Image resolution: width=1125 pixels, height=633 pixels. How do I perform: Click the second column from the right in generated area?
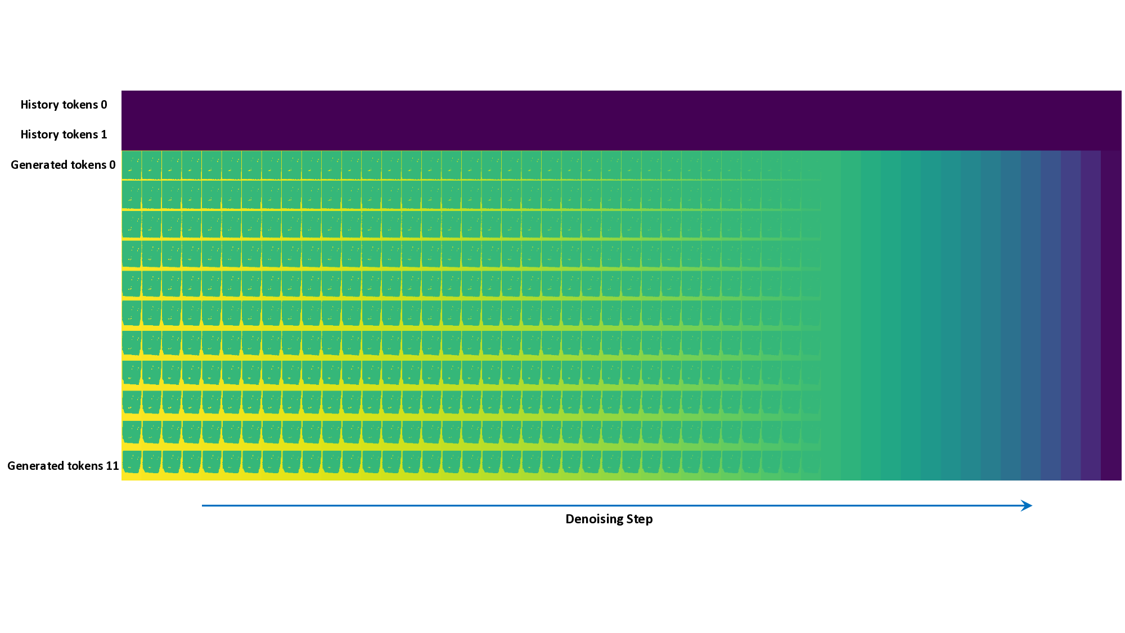(1091, 315)
